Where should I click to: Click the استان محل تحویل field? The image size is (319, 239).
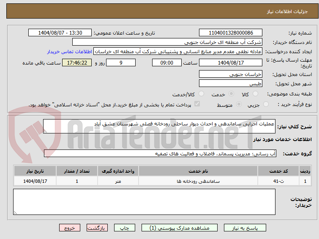[x=231, y=74]
